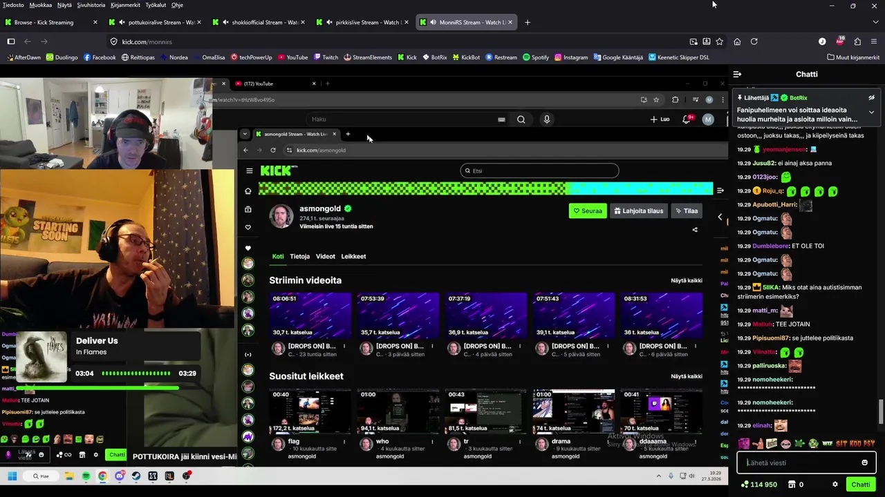The image size is (885, 497).
Task: Open the 07:37:19 stream video thumbnail
Action: [486, 315]
